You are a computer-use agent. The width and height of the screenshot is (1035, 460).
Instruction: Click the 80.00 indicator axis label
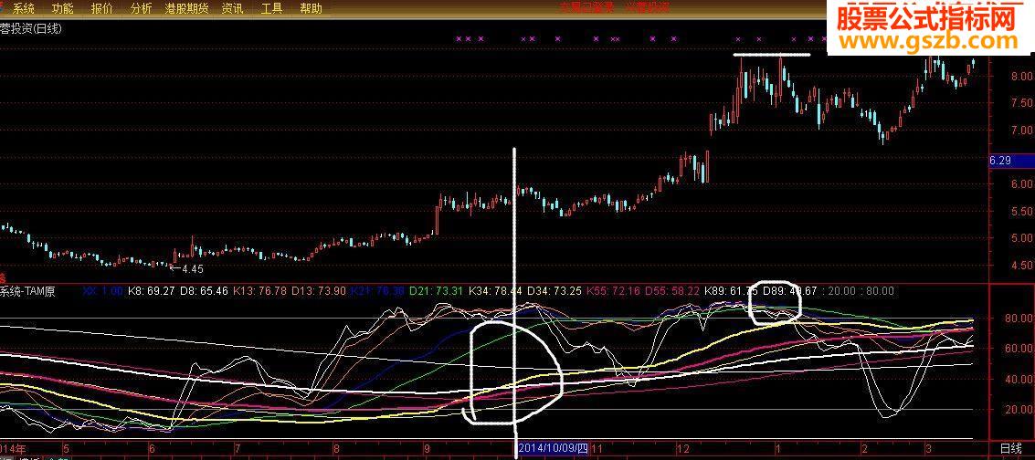(x=1017, y=319)
